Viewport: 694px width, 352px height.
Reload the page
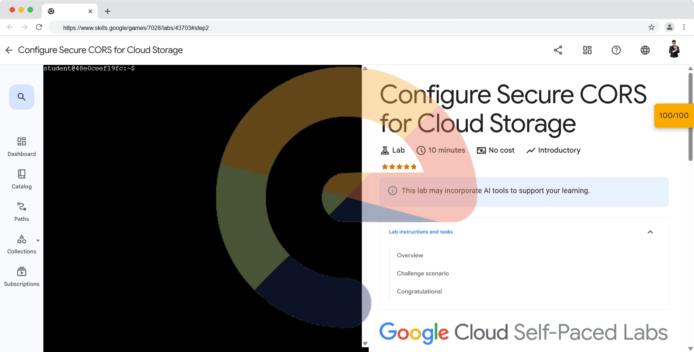tap(39, 27)
